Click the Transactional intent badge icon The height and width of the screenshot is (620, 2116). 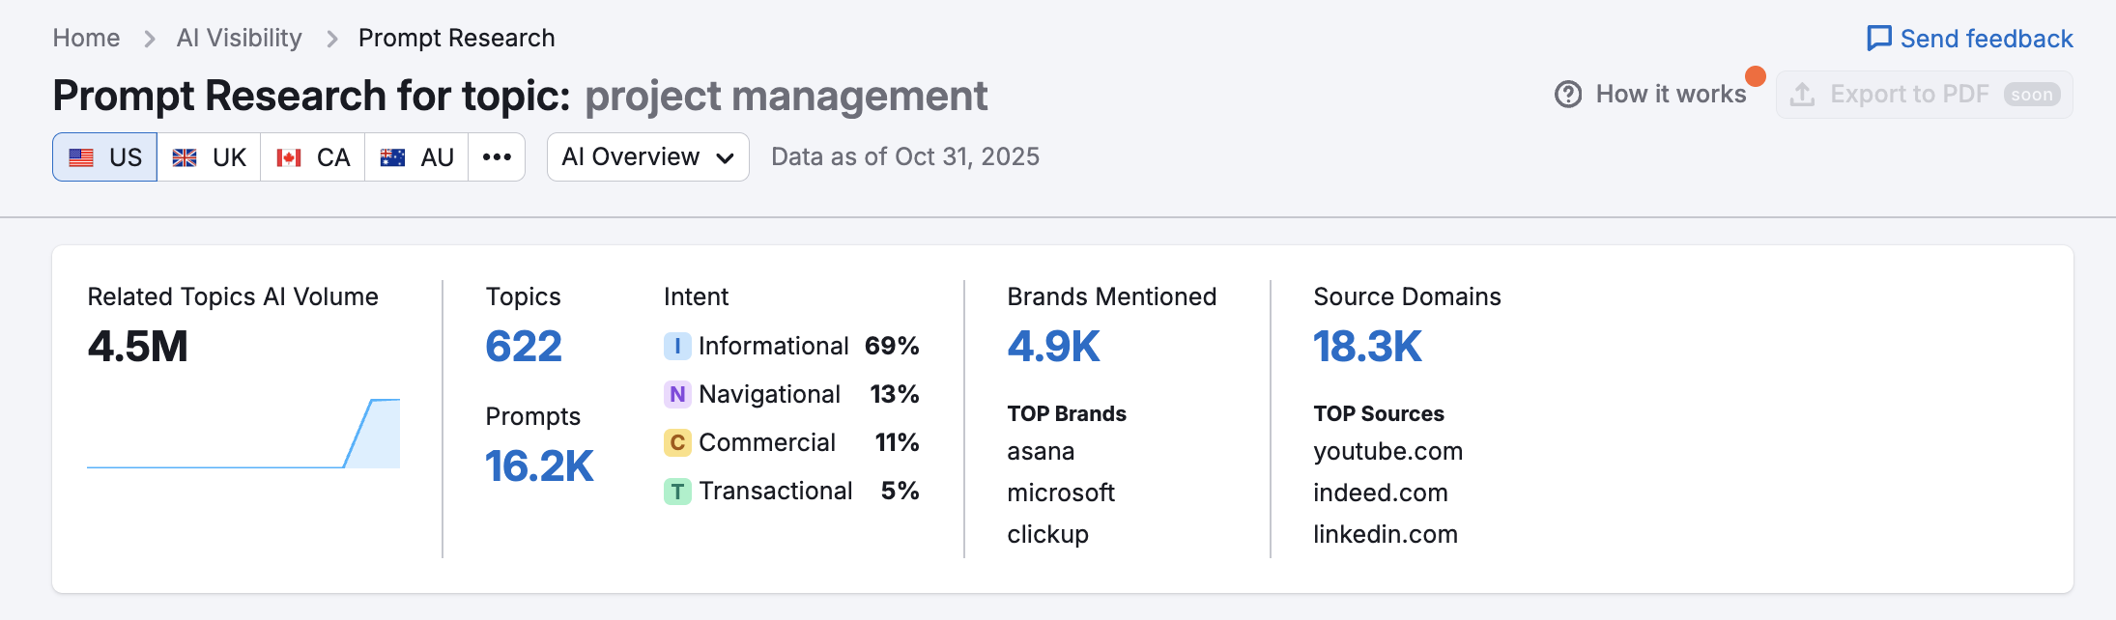click(677, 491)
